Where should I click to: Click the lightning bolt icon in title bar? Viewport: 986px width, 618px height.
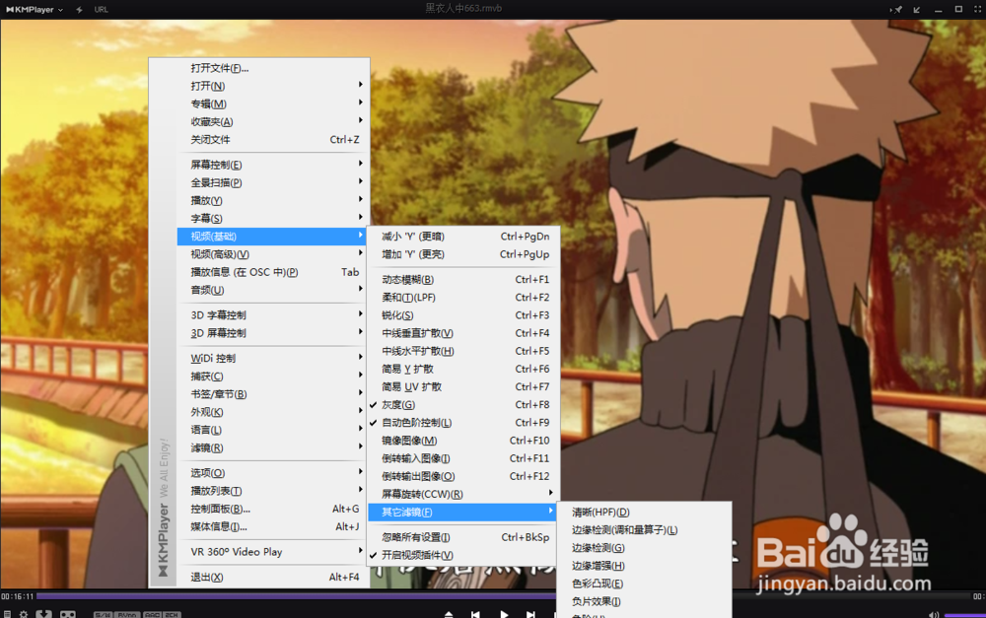tap(79, 10)
